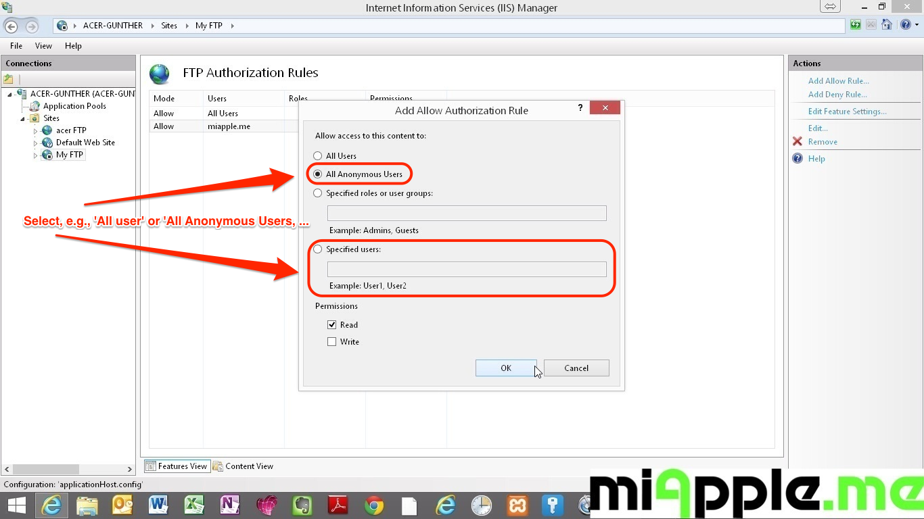Viewport: 924px width, 519px height.
Task: Click the Application Pools icon in tree
Action: point(34,106)
